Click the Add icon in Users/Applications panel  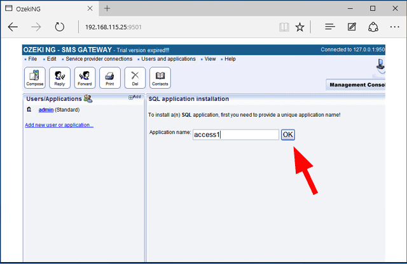[135, 97]
